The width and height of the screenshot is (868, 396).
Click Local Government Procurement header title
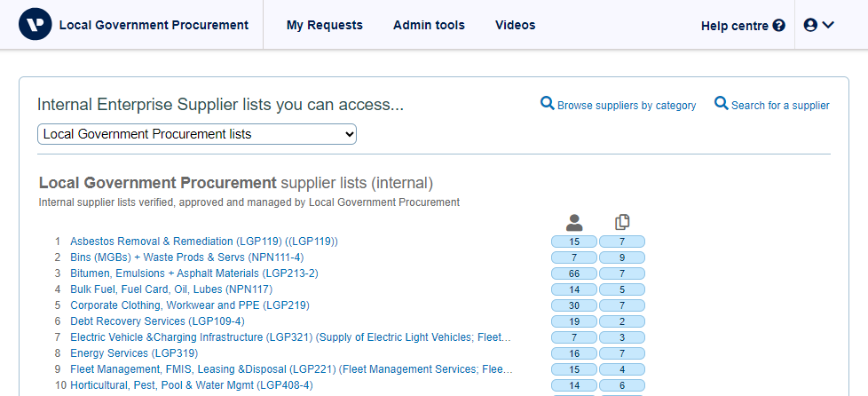coord(154,25)
